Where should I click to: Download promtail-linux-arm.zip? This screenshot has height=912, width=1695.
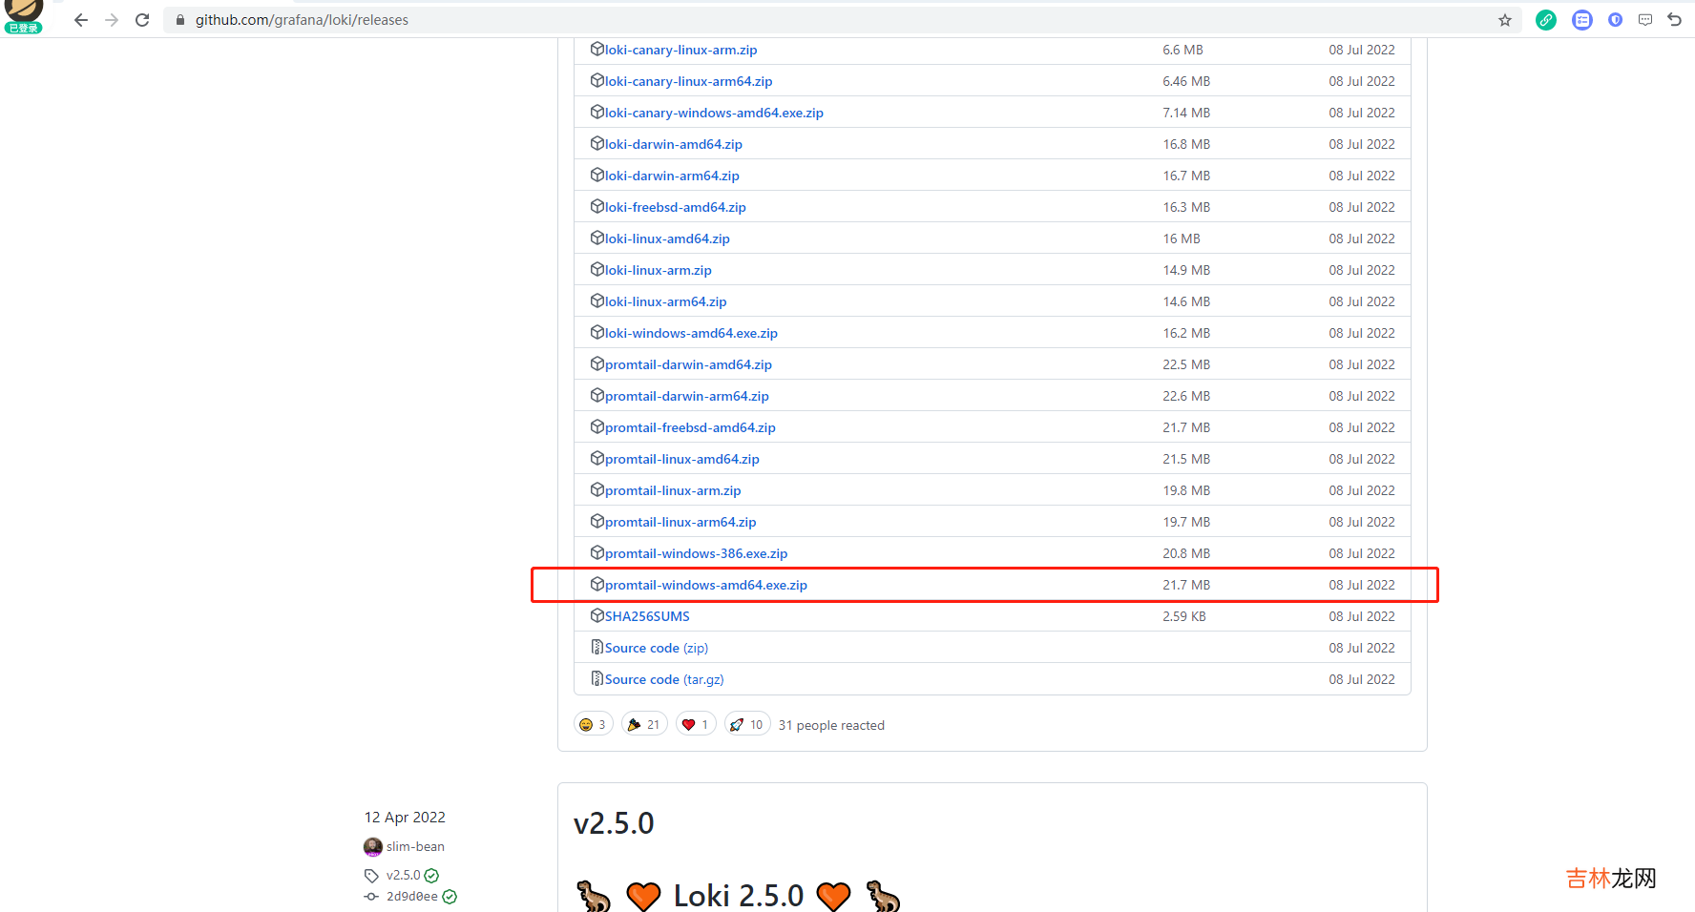tap(673, 490)
